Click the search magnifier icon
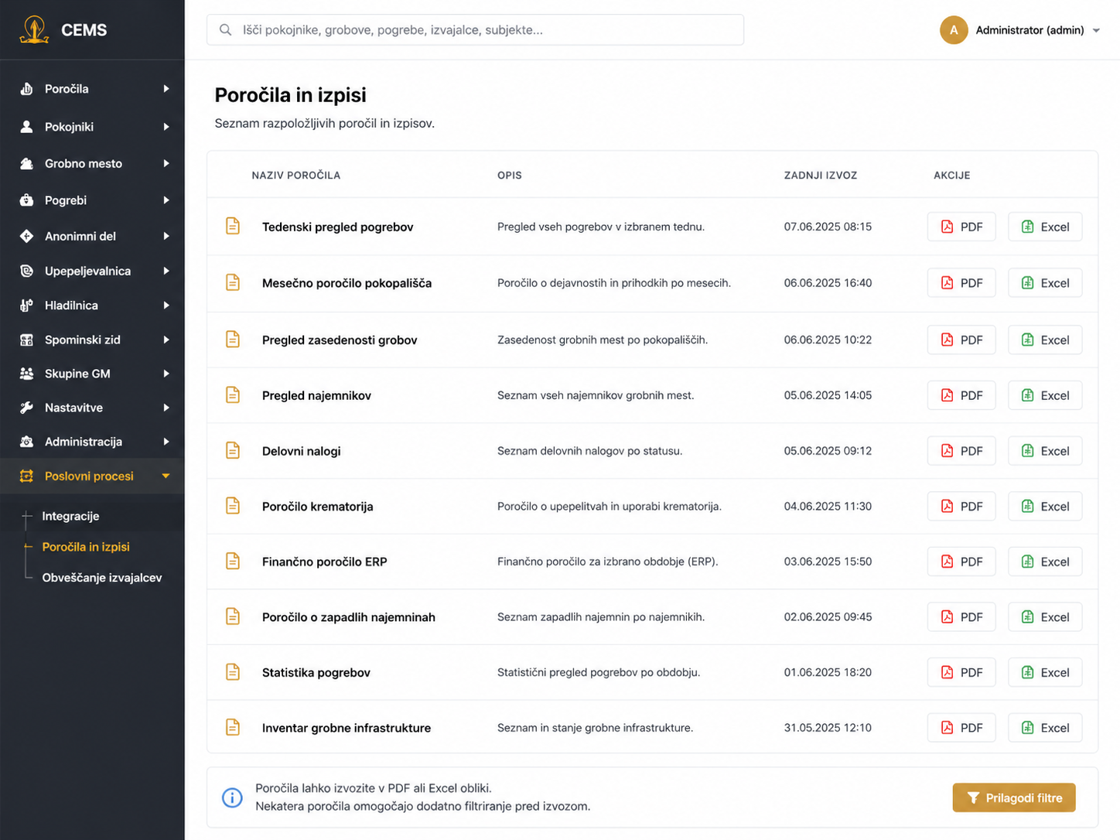1120x840 pixels. (225, 29)
